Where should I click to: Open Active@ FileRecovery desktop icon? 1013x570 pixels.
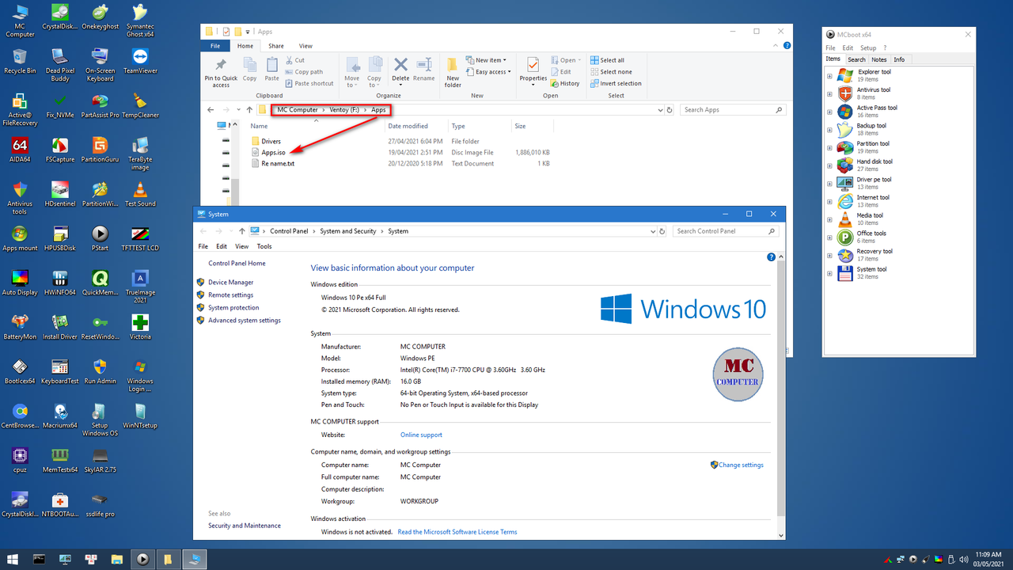[20, 108]
